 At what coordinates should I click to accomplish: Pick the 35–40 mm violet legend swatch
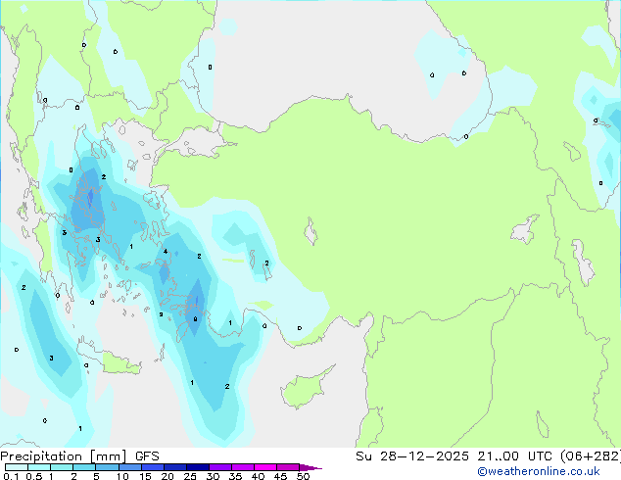point(242,467)
